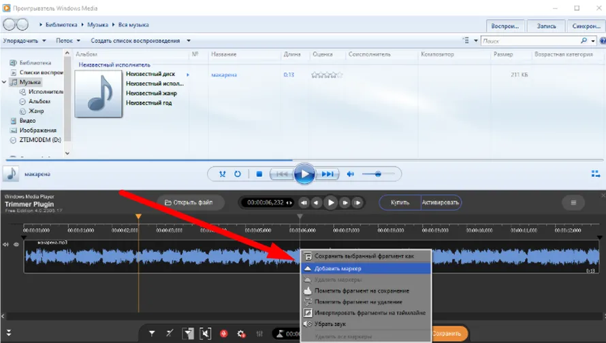Image resolution: width=606 pixels, height=343 pixels.
Task: Choose Пометить фрагмент на сохранение
Action: [x=366, y=291]
